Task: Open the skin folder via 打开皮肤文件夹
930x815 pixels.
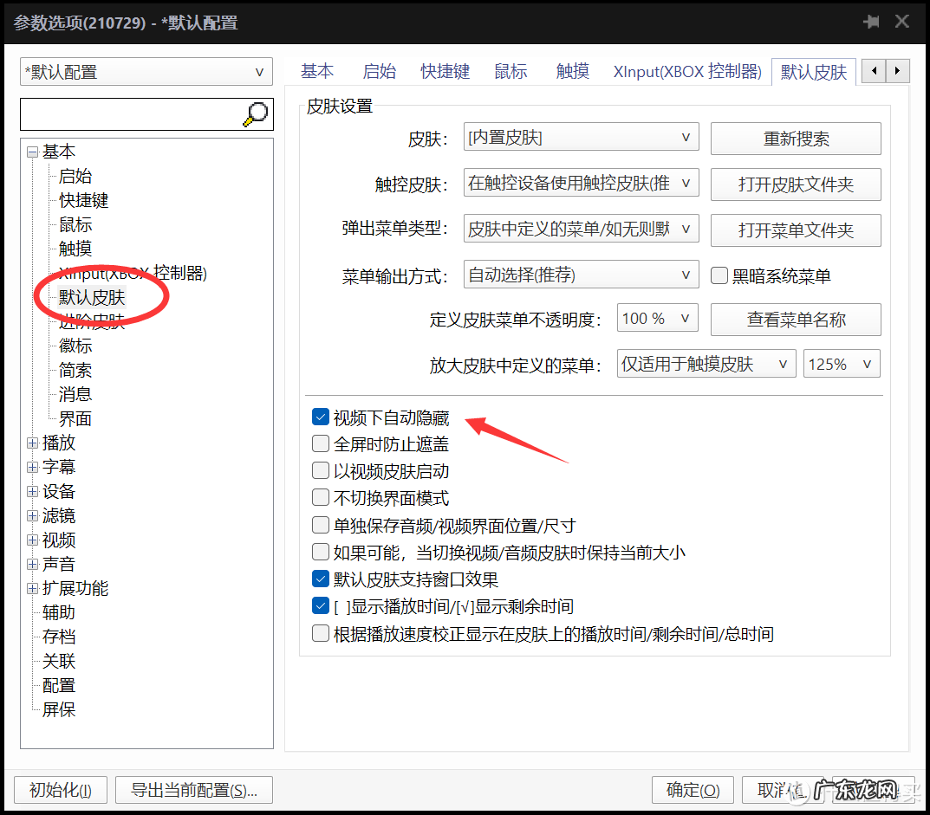Action: click(x=795, y=184)
